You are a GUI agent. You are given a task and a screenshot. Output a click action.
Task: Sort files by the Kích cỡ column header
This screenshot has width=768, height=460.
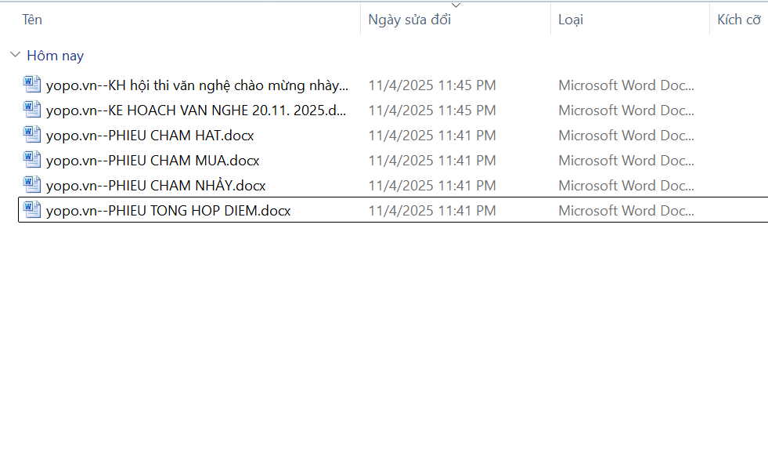[x=738, y=20]
